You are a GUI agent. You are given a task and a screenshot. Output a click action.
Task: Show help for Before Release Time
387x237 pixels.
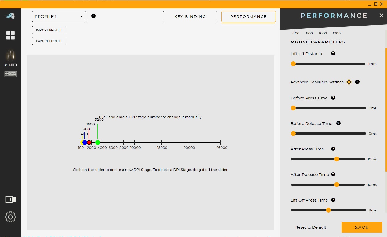point(339,123)
